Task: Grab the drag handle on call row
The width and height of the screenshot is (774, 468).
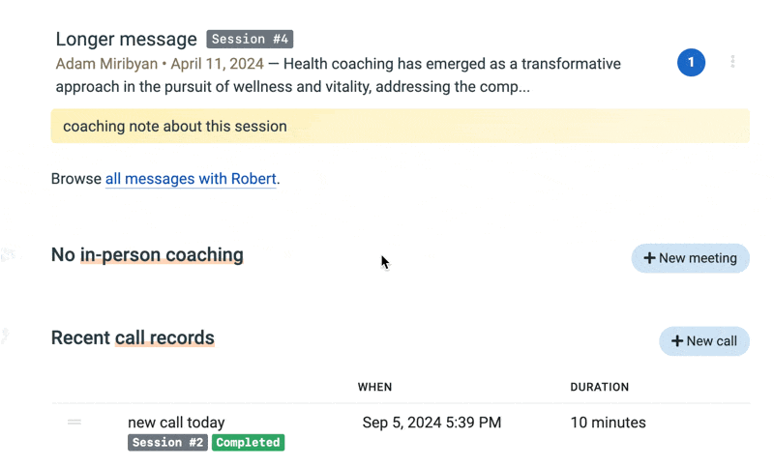Action: pyautogui.click(x=74, y=423)
